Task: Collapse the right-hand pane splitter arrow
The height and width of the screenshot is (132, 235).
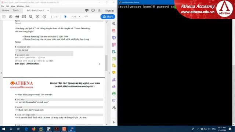Action: pyautogui.click(x=109, y=73)
